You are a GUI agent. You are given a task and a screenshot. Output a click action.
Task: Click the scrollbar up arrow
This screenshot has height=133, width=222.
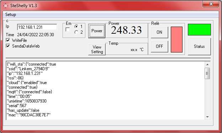click(x=207, y=65)
